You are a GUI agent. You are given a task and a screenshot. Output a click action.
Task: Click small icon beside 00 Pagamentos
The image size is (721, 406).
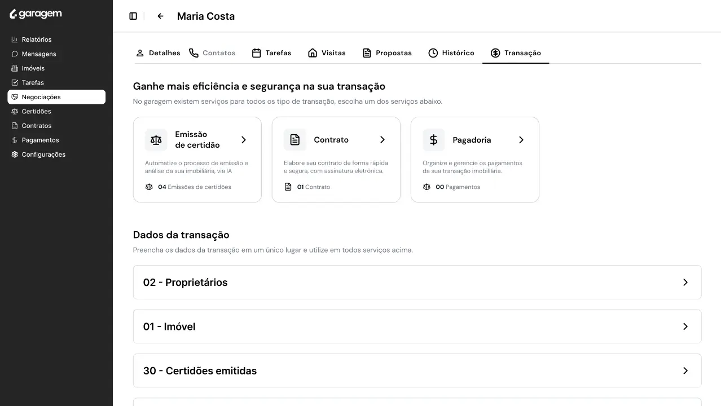(427, 187)
